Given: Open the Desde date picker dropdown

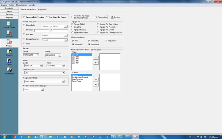Looking at the screenshot, I should tap(37, 55).
